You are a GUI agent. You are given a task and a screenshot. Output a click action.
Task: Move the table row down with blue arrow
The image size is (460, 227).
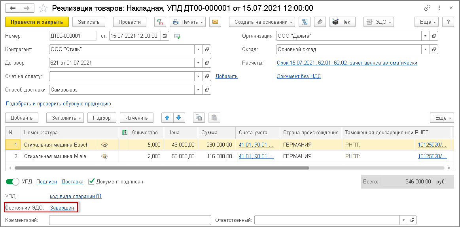[x=179, y=118]
